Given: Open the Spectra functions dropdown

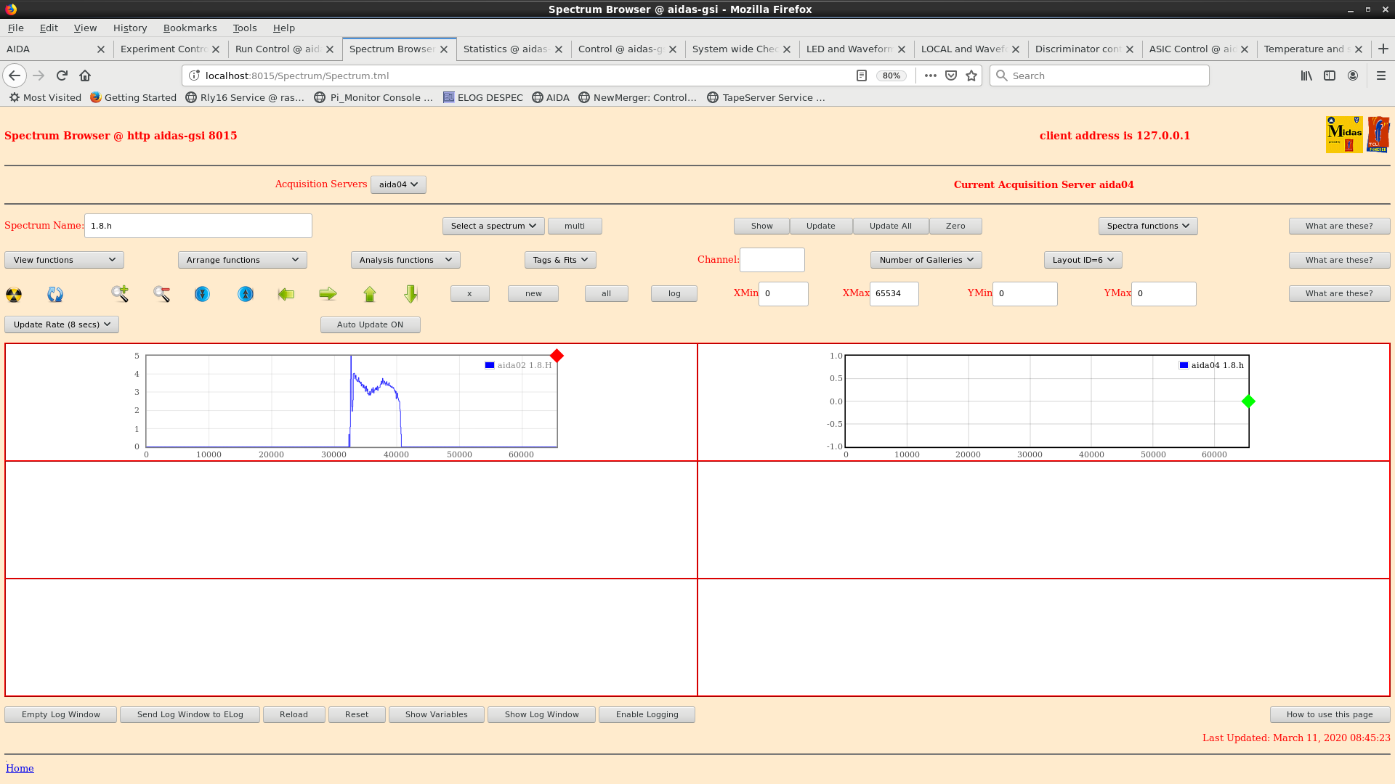Looking at the screenshot, I should pyautogui.click(x=1147, y=226).
